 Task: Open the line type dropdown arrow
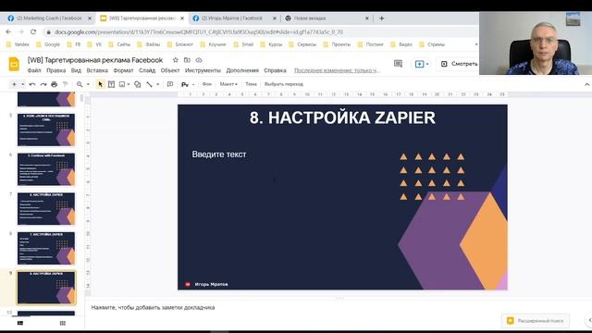click(157, 84)
